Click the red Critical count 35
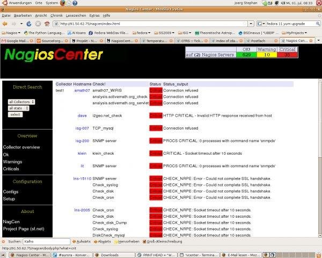This screenshot has width=322, height=258. (287, 55)
